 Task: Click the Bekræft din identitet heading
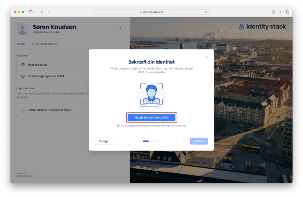click(x=151, y=62)
